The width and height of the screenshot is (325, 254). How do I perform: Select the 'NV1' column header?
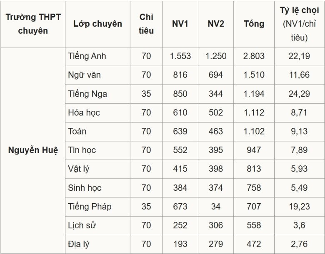(180, 24)
